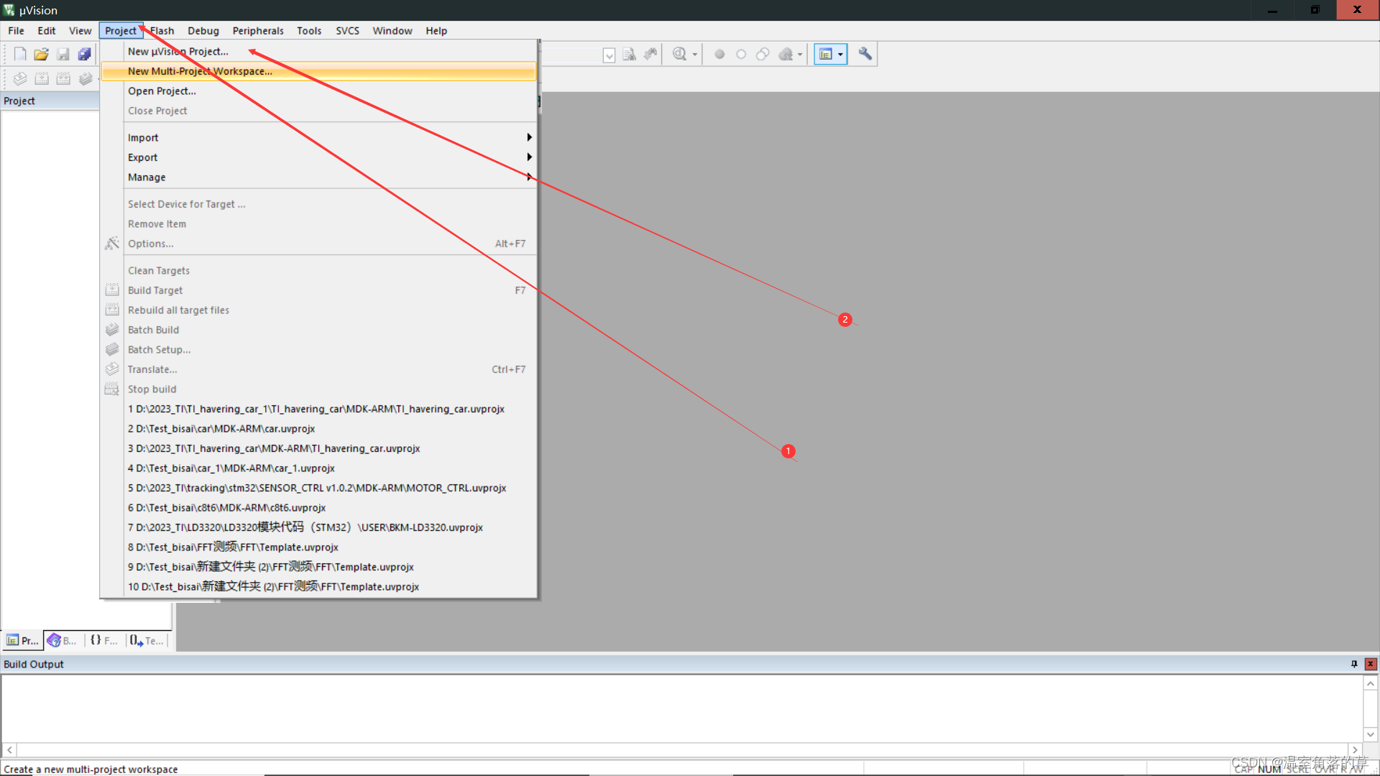Screen dimensions: 1380x776
Task: Open the Edit menu
Action: (47, 30)
